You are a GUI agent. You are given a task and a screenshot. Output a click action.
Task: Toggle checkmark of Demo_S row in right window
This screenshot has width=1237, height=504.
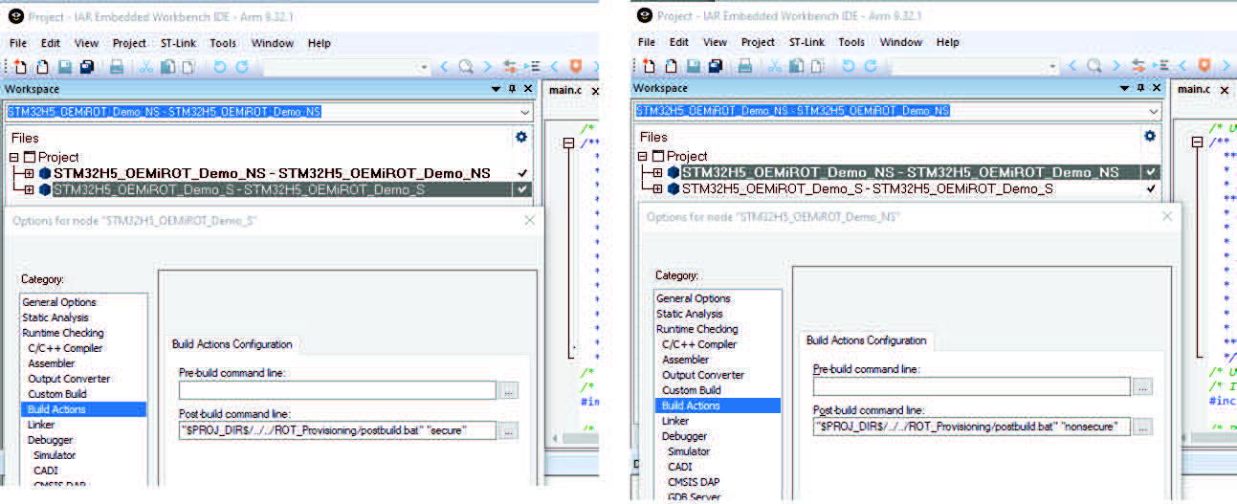(x=1151, y=189)
